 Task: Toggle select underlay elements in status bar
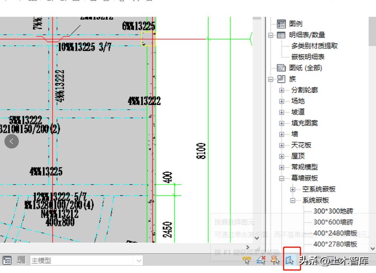tap(262, 259)
